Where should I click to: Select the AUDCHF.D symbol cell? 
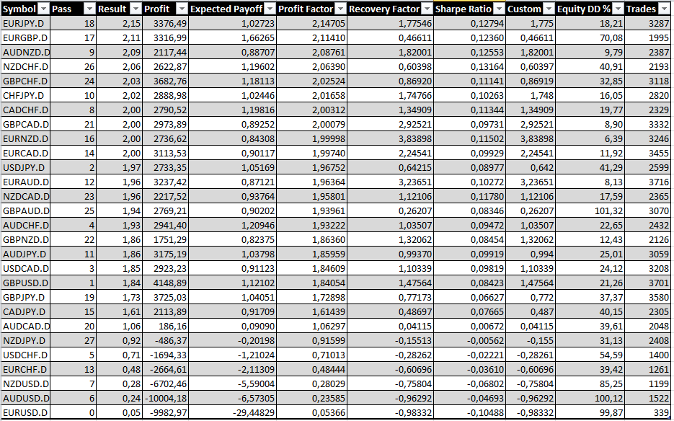pyautogui.click(x=25, y=226)
